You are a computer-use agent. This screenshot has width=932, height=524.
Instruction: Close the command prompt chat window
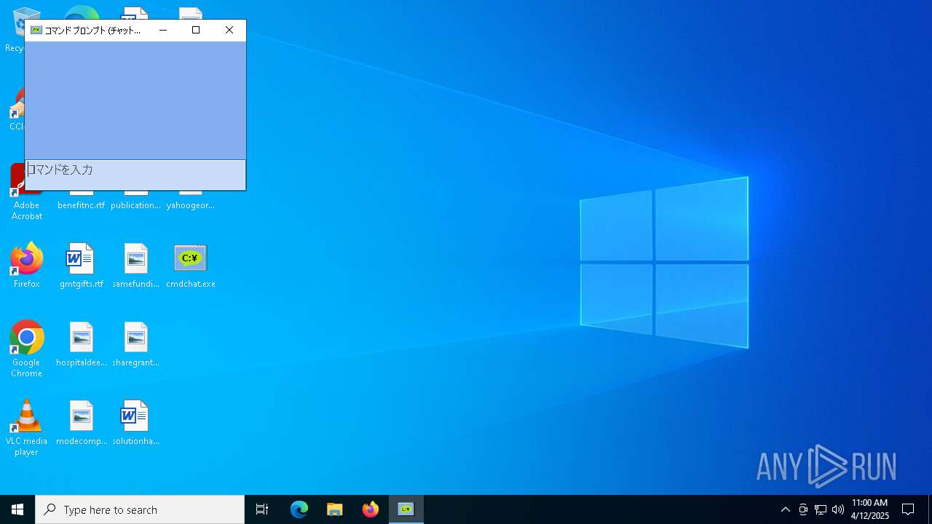pos(229,30)
